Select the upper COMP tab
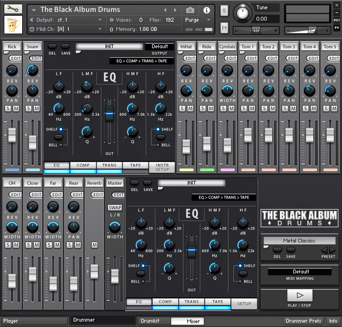This screenshot has width=342, height=327. pyautogui.click(x=83, y=166)
